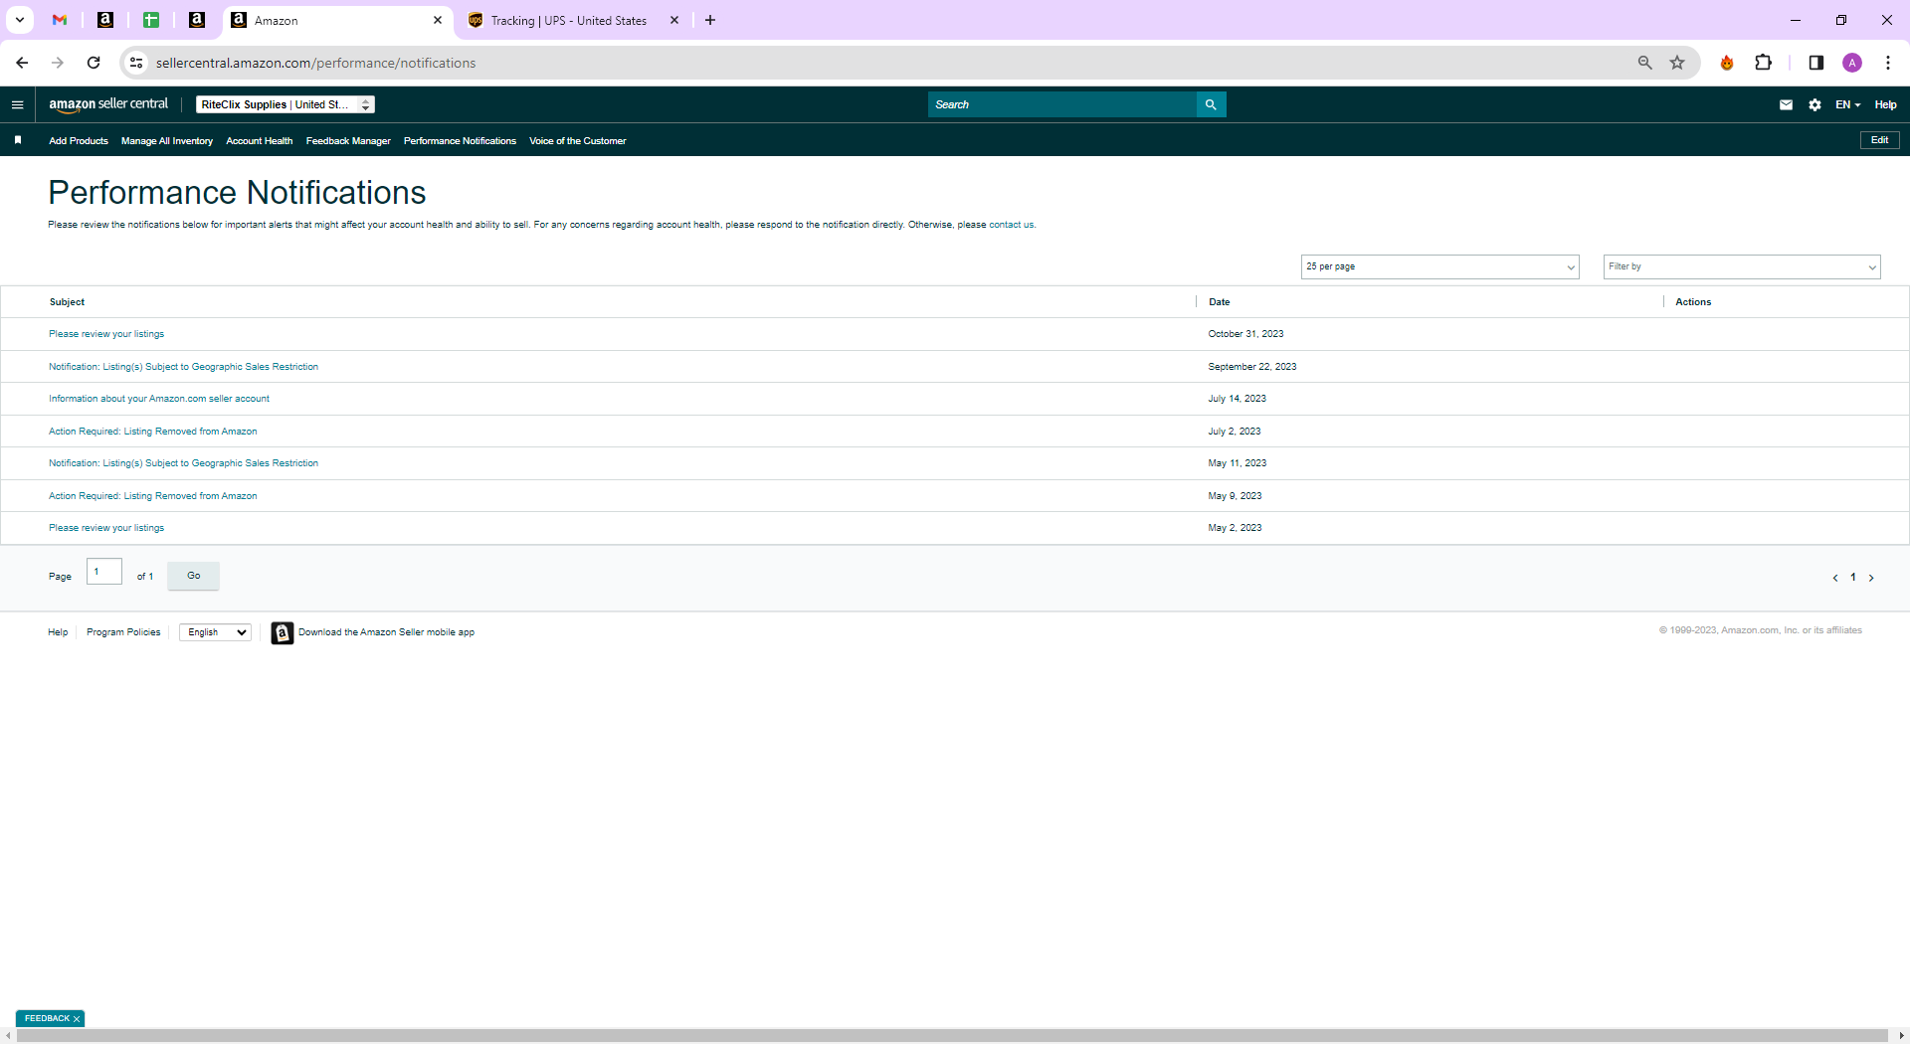
Task: Open the Chrome three-dot menu
Action: (1888, 63)
